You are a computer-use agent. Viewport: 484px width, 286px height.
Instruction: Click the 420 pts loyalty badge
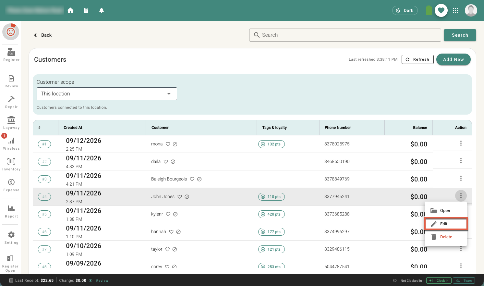click(272, 214)
